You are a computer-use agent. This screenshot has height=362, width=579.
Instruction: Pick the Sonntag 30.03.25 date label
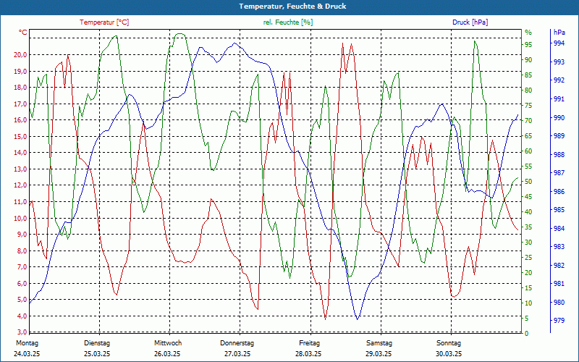(x=449, y=348)
